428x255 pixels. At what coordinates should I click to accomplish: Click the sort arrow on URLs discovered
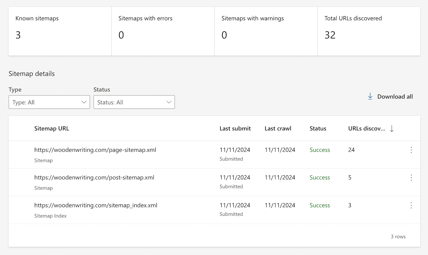(391, 128)
